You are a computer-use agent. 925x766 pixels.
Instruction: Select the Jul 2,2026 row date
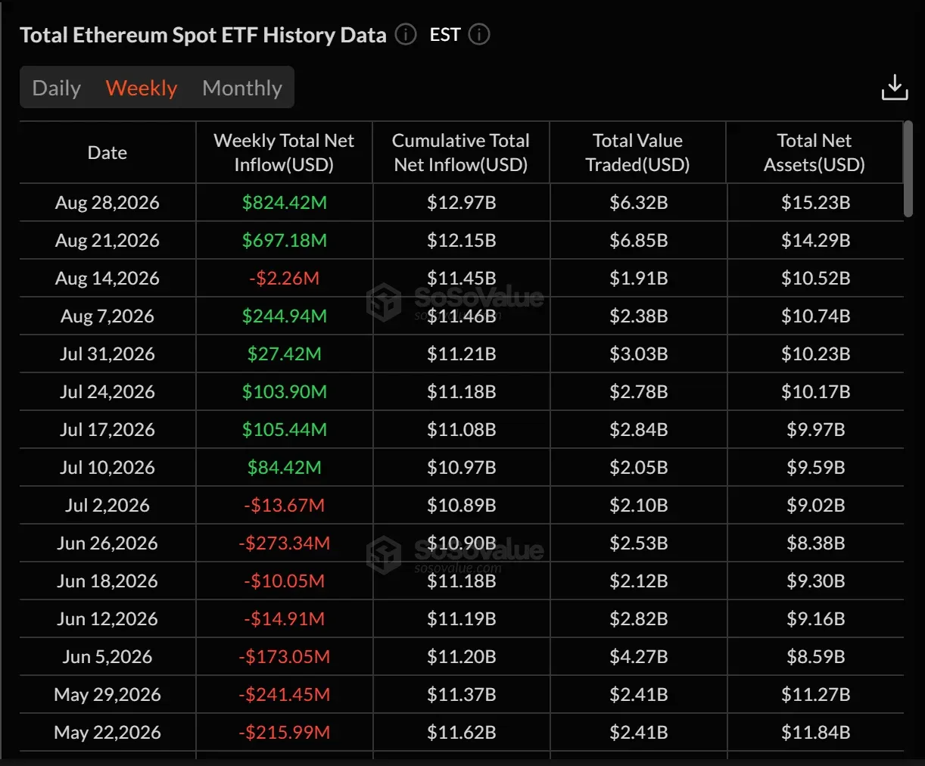pos(107,506)
